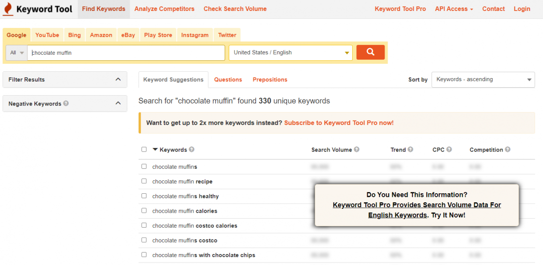Open the Contact link

[x=494, y=9]
